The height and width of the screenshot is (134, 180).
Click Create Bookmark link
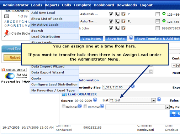tap(20, 33)
